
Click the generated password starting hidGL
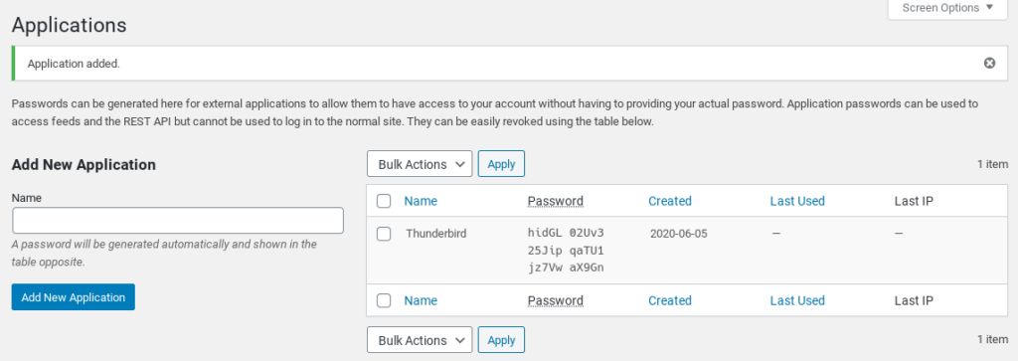[x=567, y=250]
